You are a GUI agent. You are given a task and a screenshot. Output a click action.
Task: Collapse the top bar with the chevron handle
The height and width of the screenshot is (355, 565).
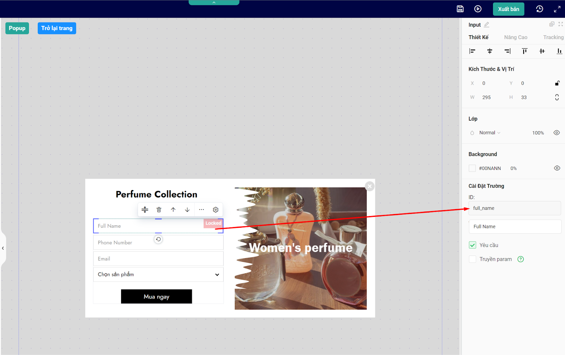[x=214, y=2]
